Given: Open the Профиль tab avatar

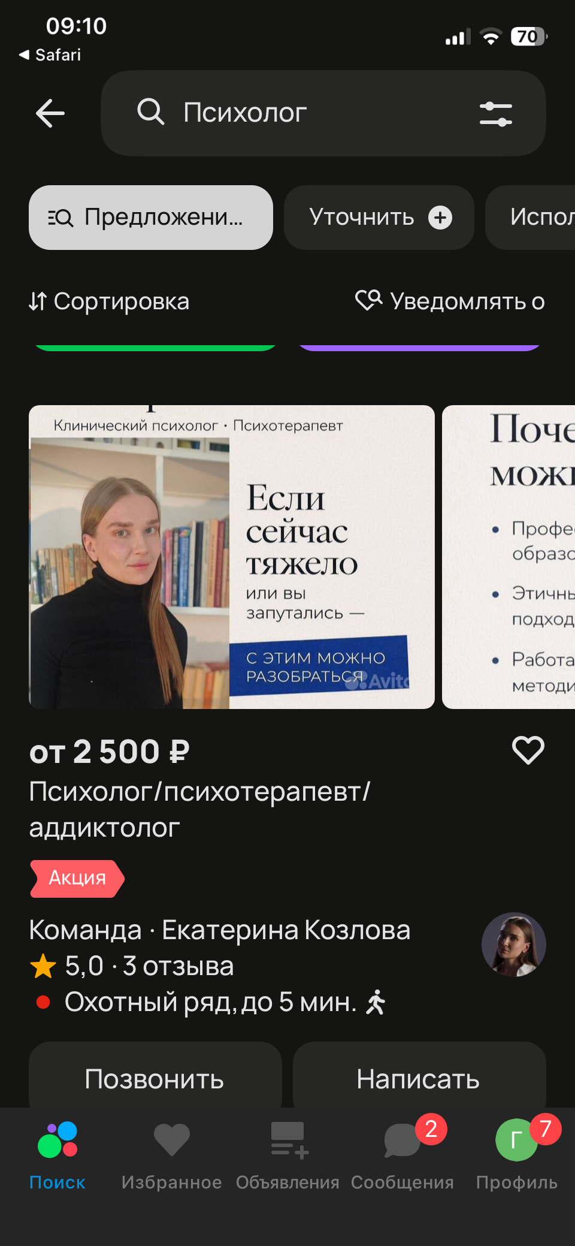Looking at the screenshot, I should (x=517, y=1140).
